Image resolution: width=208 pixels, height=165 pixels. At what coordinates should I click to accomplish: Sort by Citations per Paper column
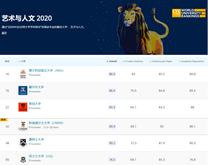(x=161, y=61)
